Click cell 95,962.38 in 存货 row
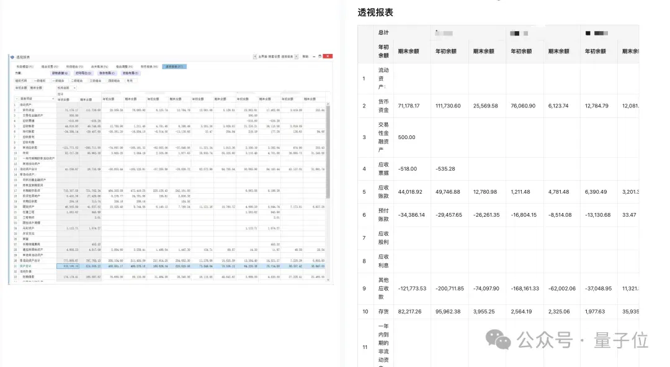Viewport: 670px width, 367px height. (448, 312)
